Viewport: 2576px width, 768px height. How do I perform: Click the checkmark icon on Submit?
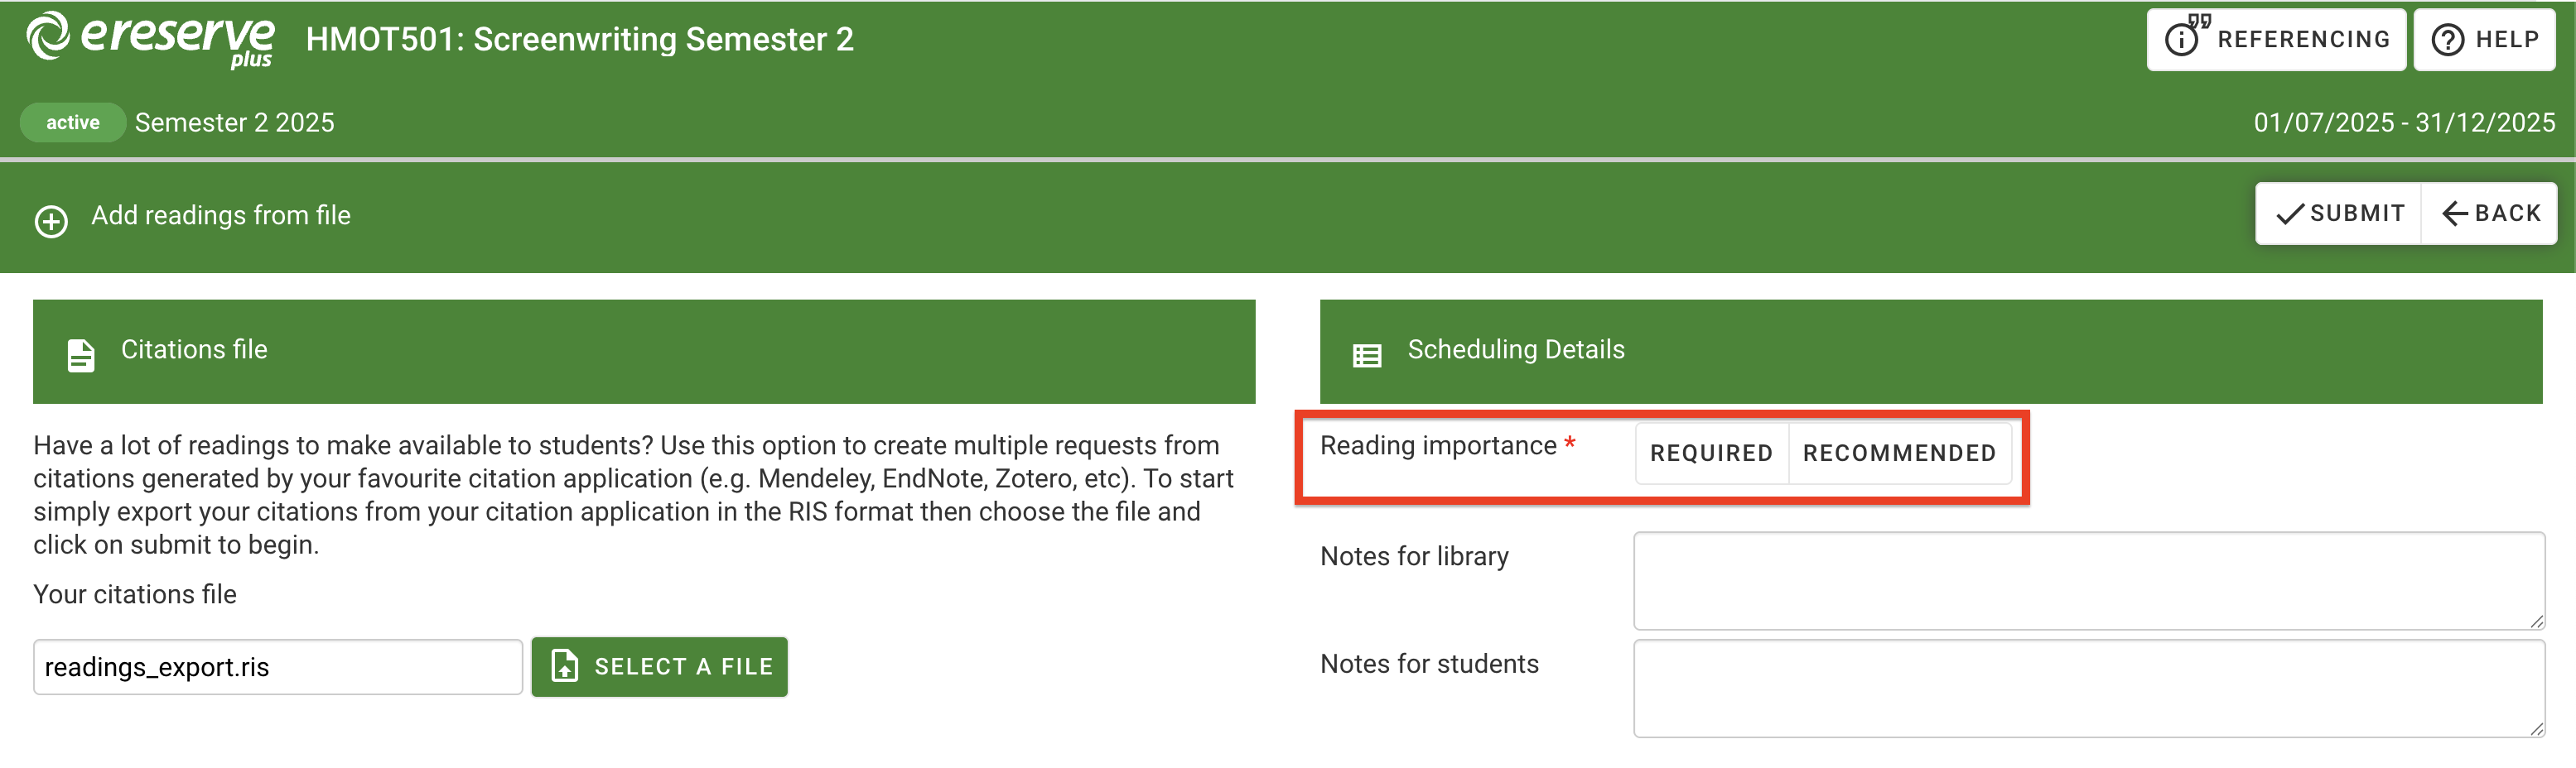coord(2291,213)
